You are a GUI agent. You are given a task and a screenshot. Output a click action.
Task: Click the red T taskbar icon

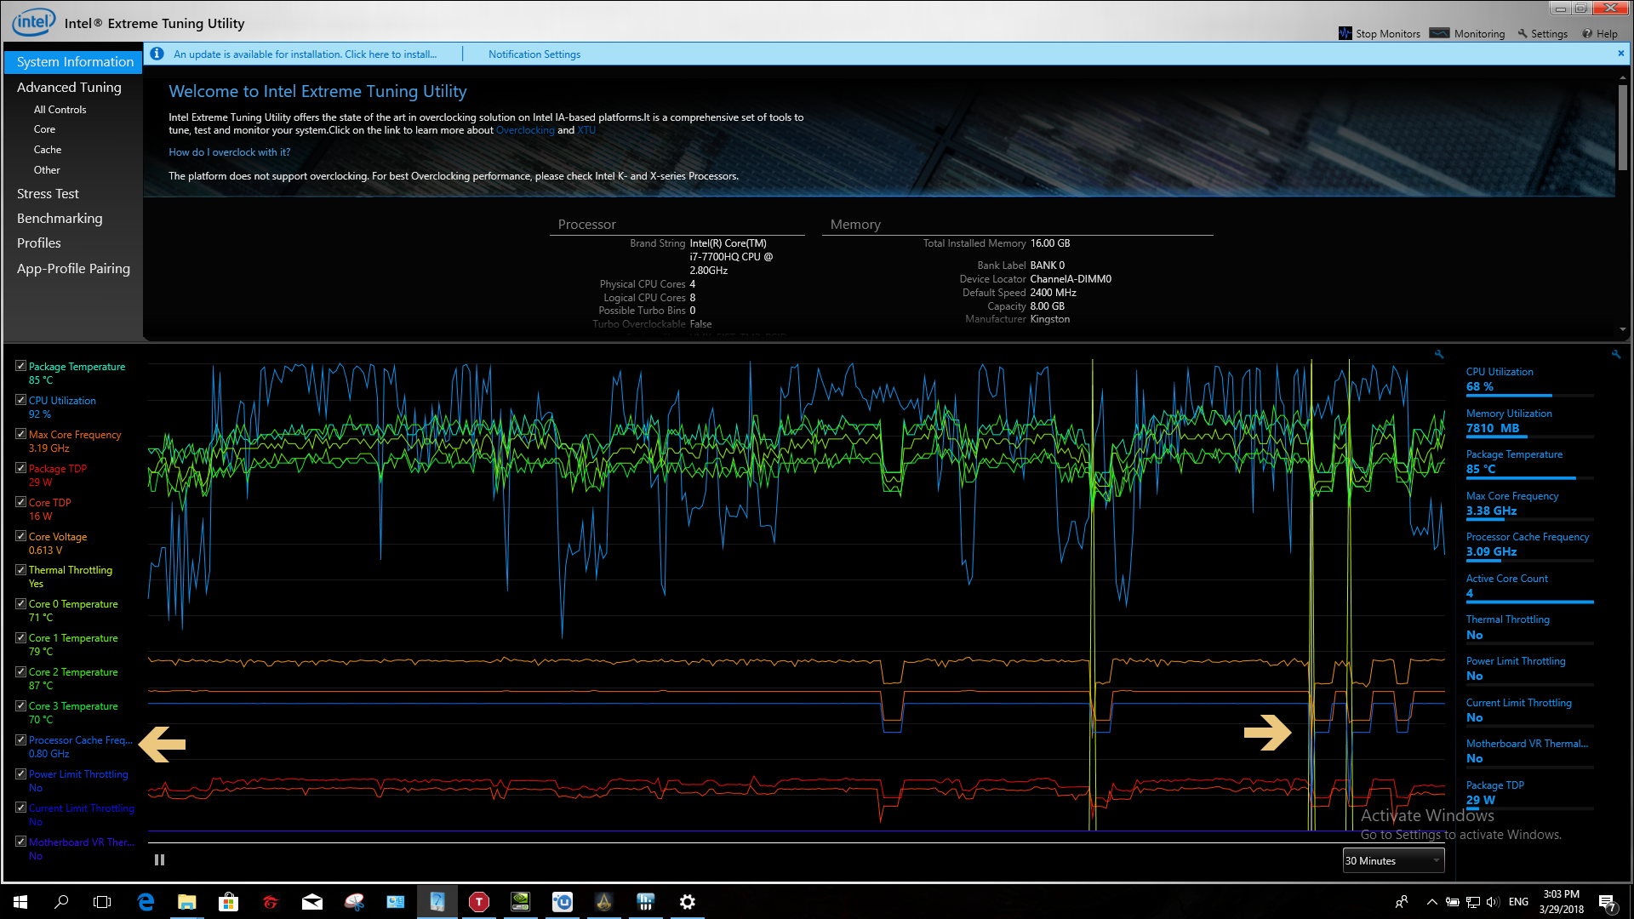click(x=479, y=902)
